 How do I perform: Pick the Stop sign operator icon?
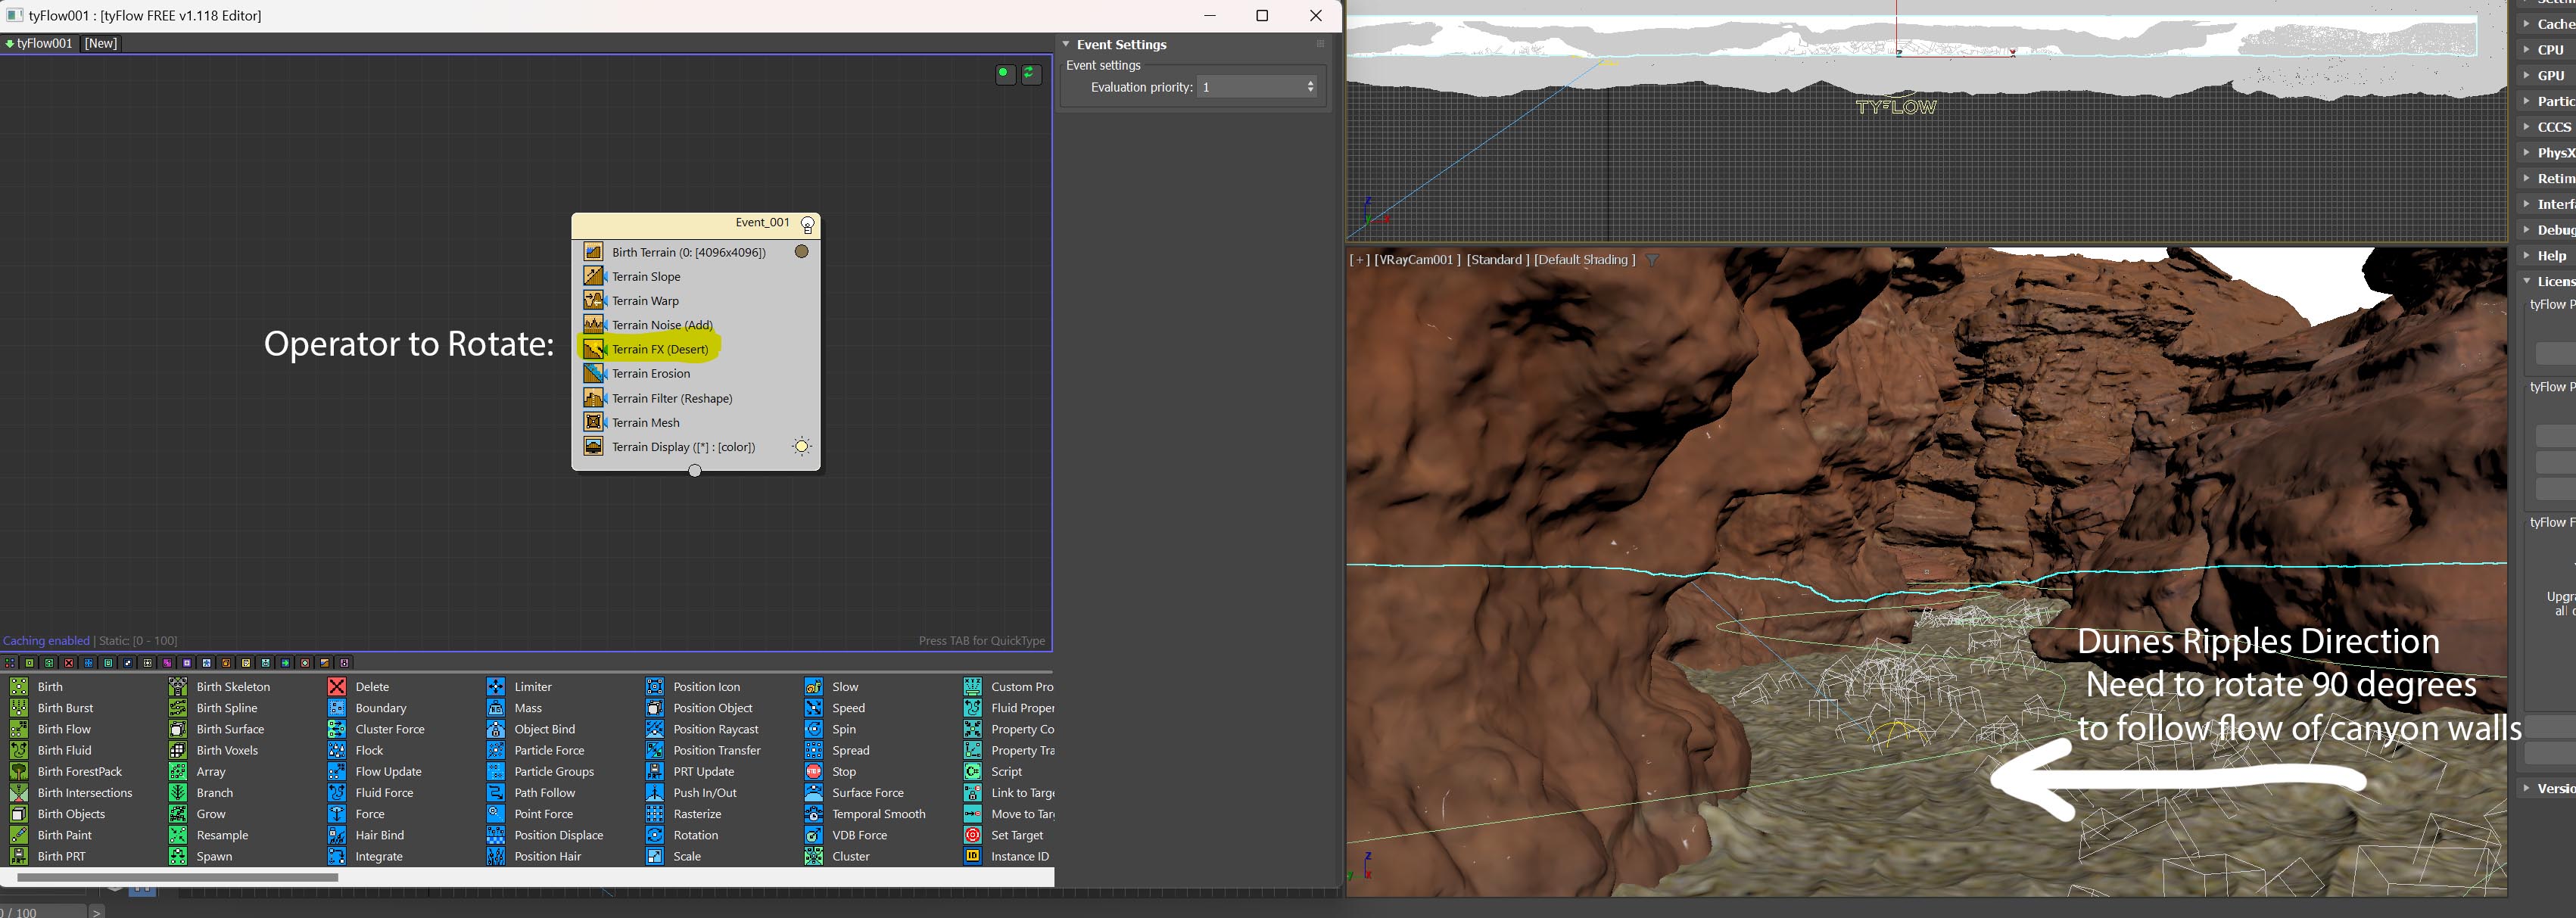coord(814,771)
